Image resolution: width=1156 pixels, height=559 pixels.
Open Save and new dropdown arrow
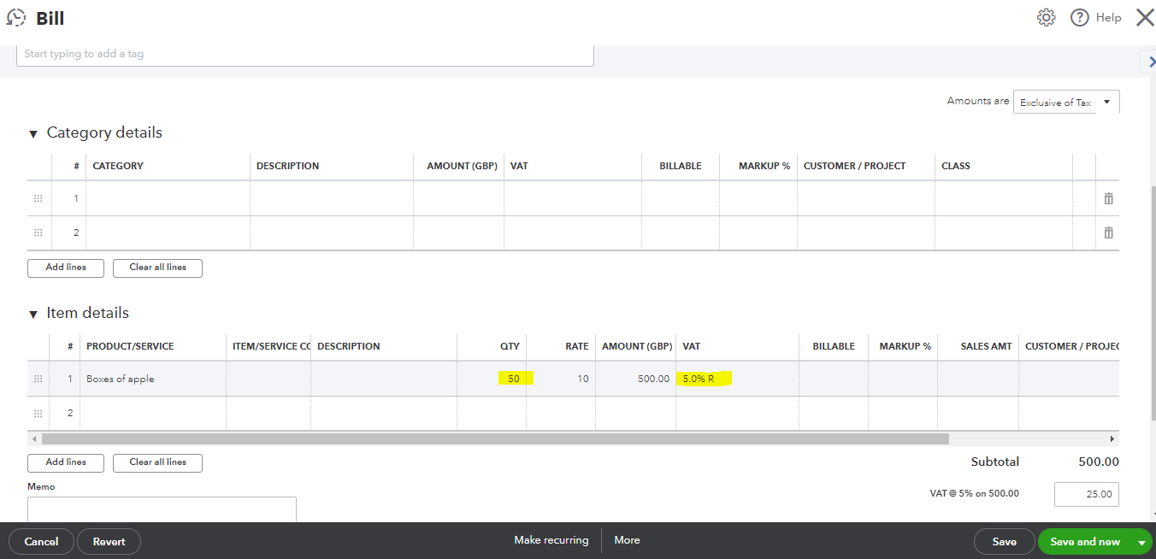[1141, 542]
